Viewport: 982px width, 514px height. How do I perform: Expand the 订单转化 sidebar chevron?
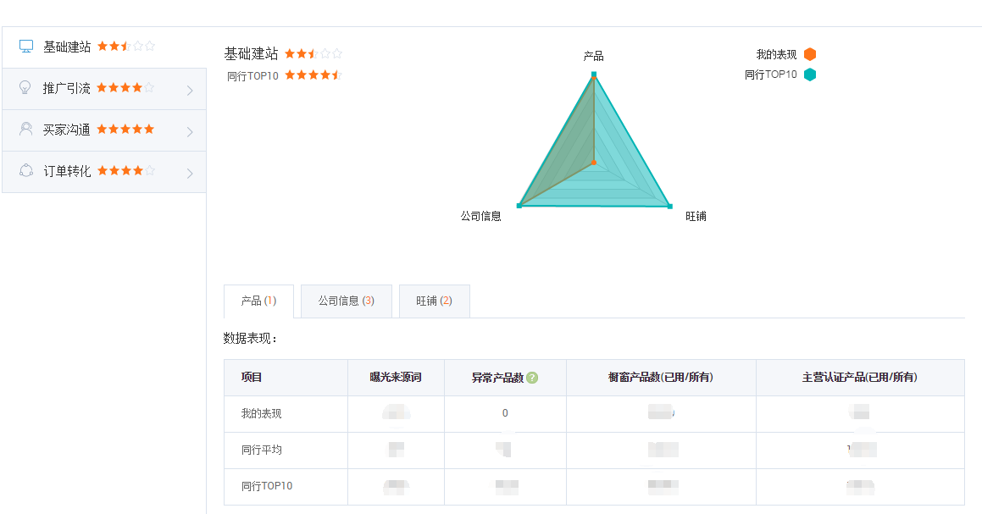(x=190, y=173)
